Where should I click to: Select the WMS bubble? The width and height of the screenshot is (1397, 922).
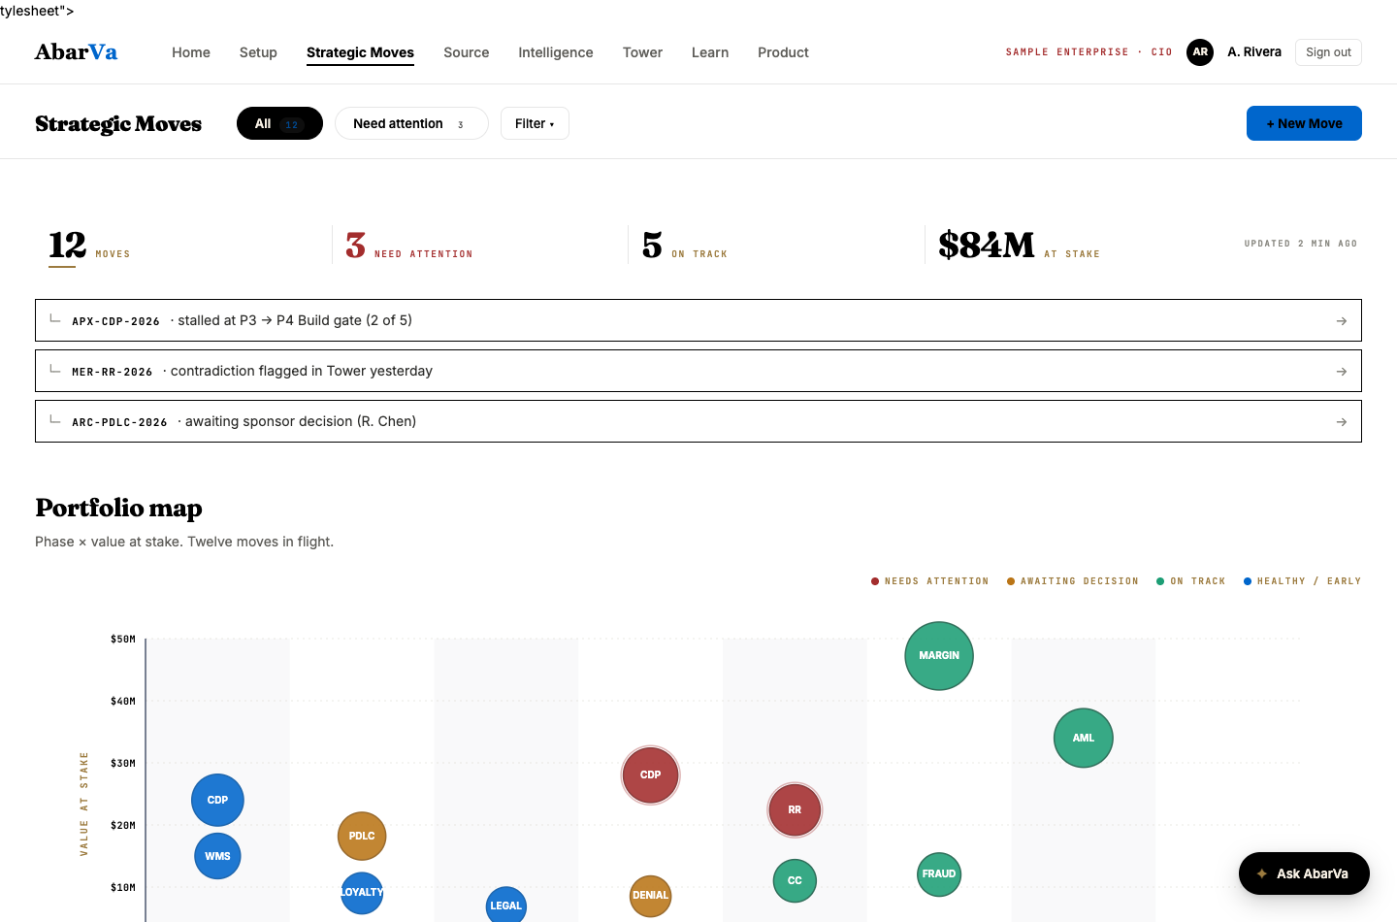(217, 856)
